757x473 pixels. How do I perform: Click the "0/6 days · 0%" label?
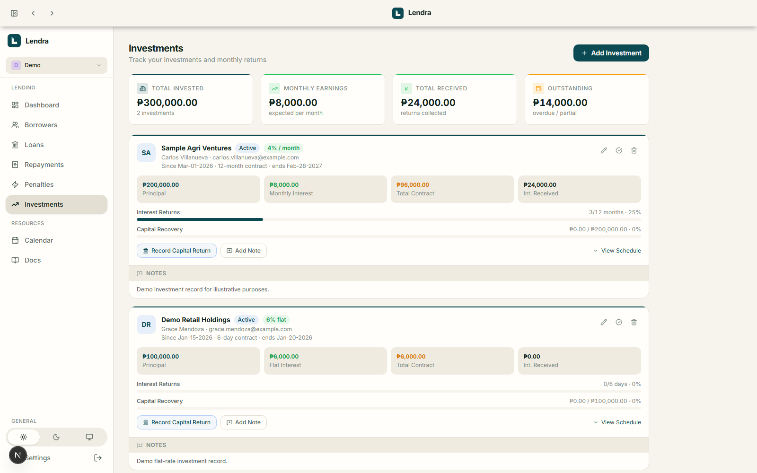(622, 384)
